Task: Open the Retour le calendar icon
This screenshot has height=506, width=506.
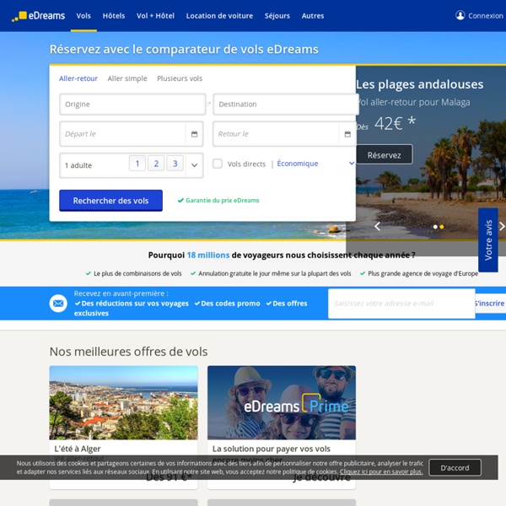Action: [347, 134]
